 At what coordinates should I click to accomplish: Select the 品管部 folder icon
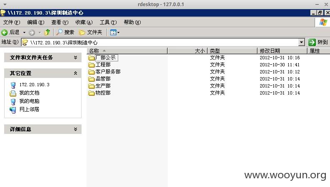91,79
